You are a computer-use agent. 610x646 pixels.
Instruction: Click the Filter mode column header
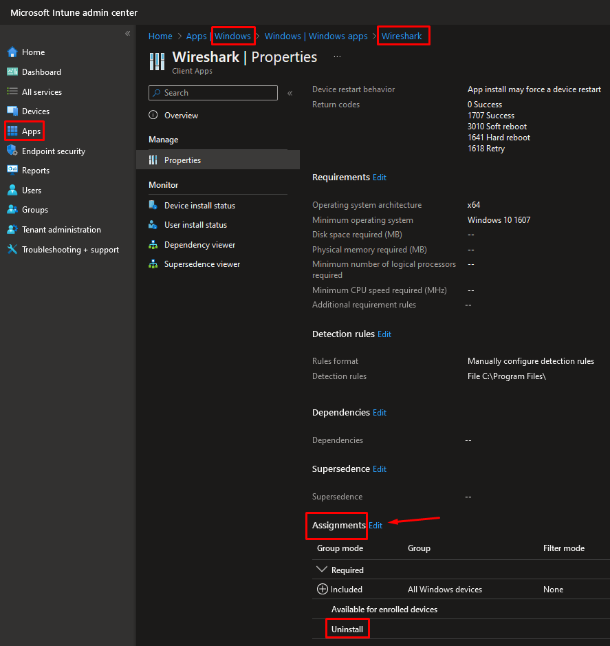click(x=563, y=548)
